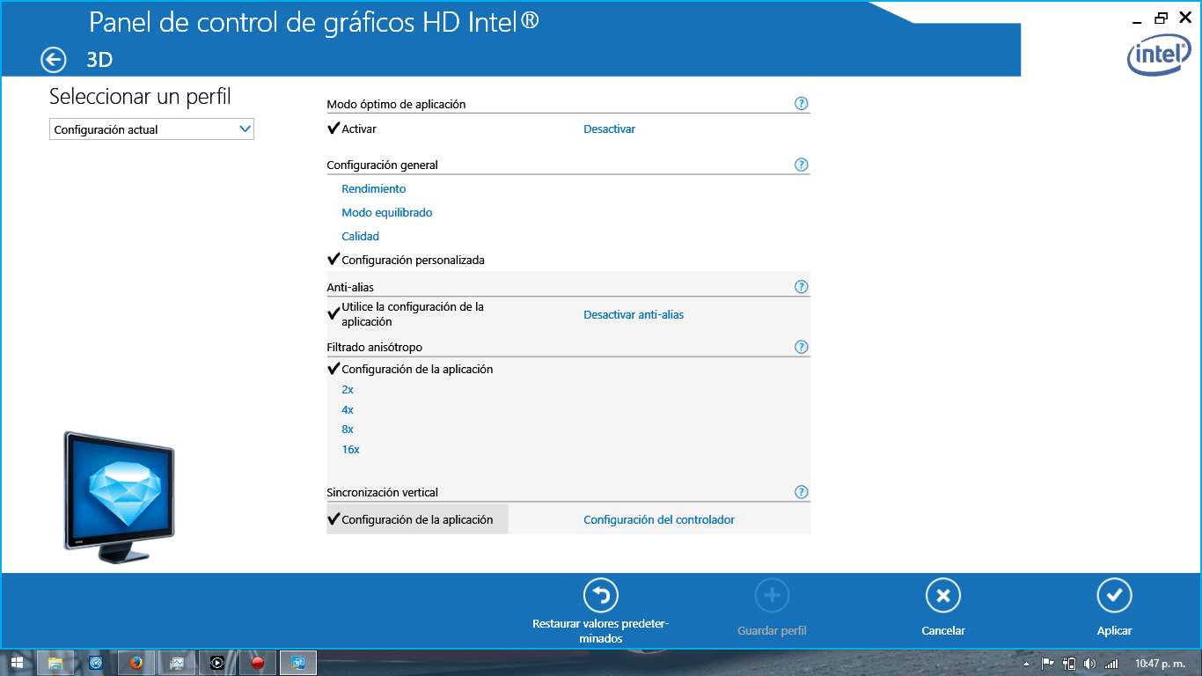Click the Intel logo
Screen dimensions: 1202x676
(x=1159, y=56)
